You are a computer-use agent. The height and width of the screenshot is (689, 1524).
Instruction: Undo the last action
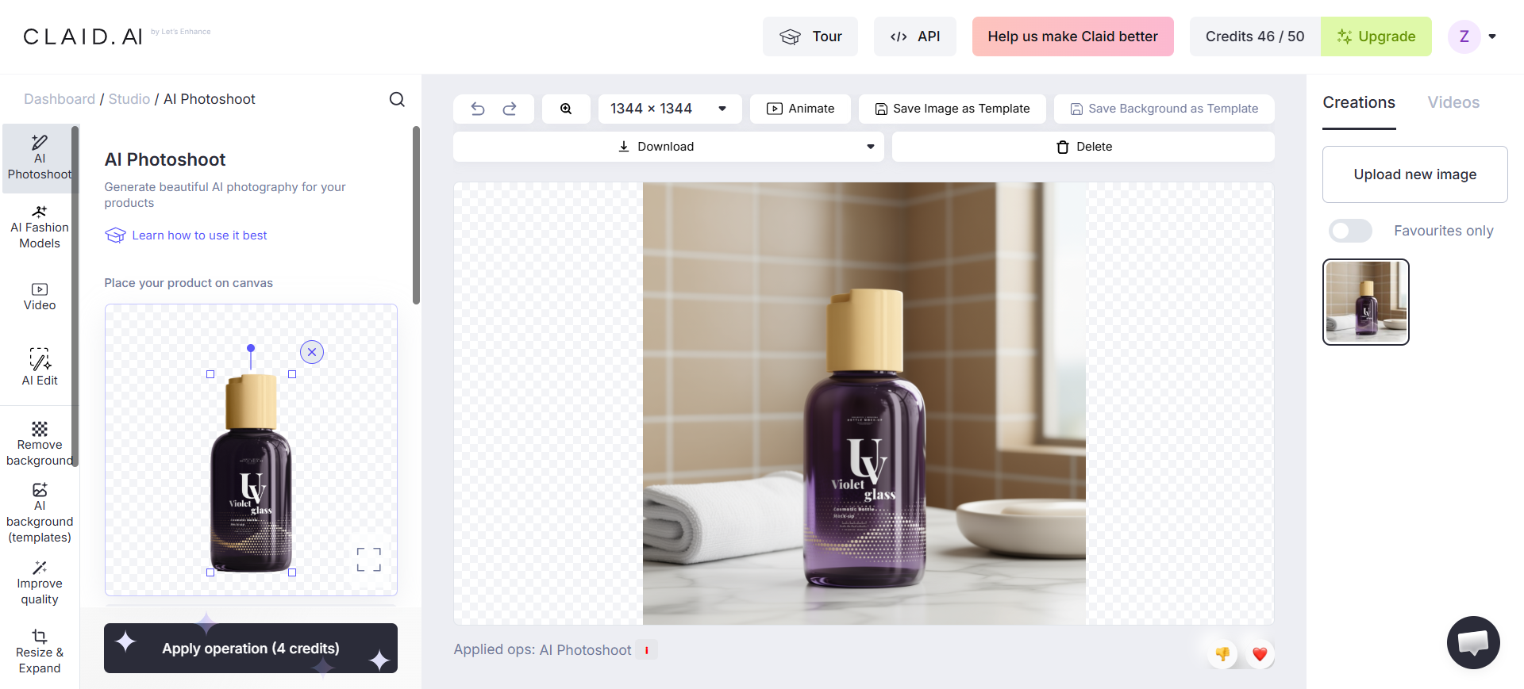[x=478, y=109]
